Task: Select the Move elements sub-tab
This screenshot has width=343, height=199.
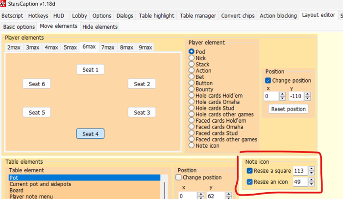Action: [x=58, y=26]
